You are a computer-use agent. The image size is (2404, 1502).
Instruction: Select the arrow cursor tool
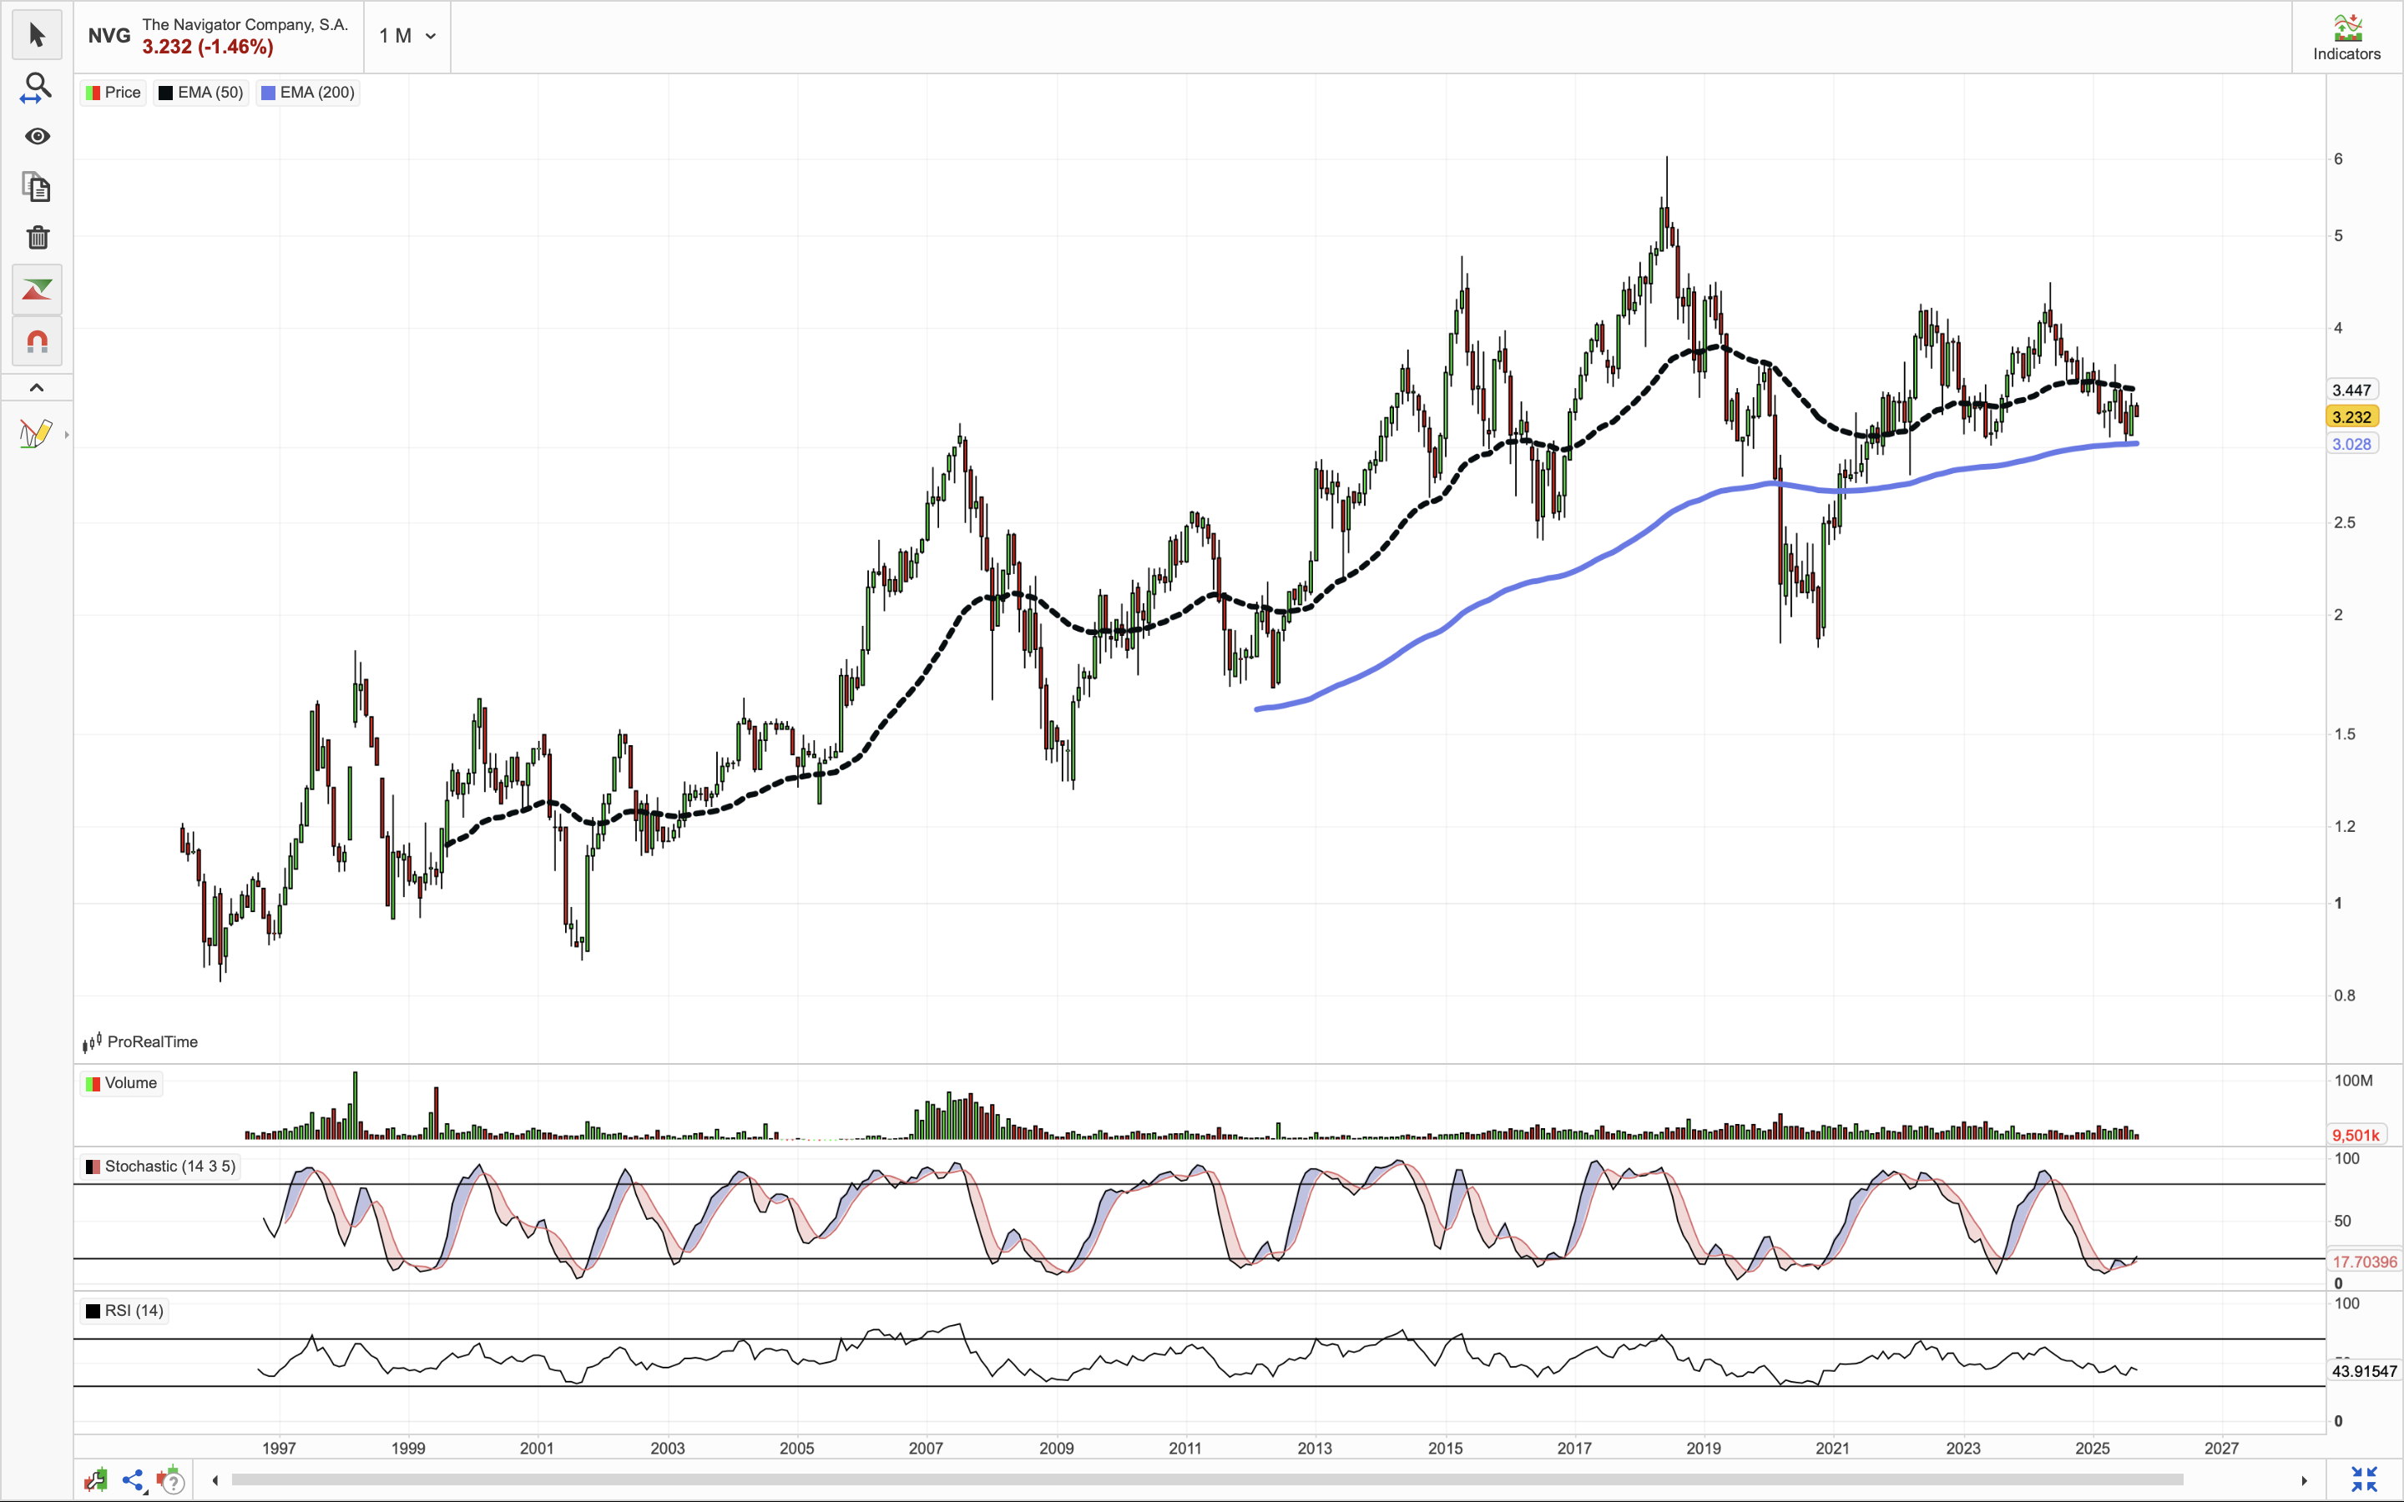point(37,36)
